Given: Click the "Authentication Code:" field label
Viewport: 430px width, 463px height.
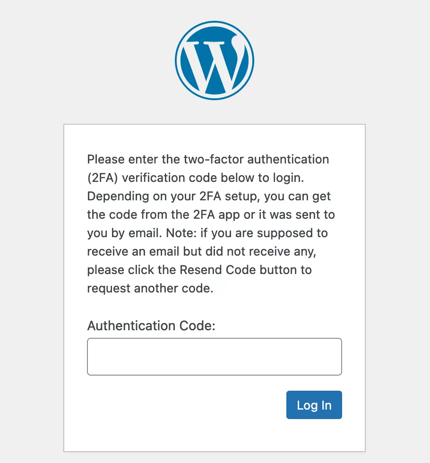Looking at the screenshot, I should [151, 326].
